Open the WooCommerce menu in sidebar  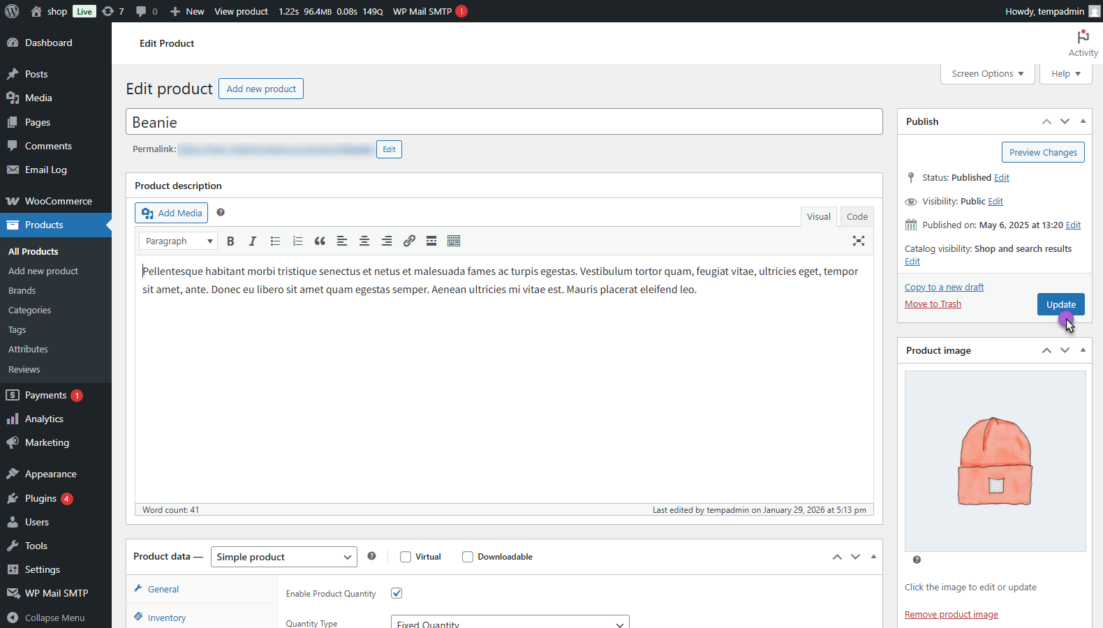58,201
